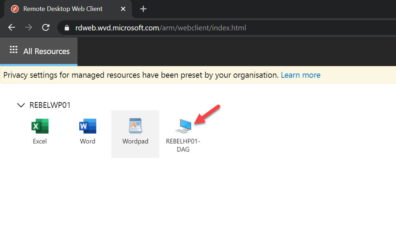Reload the current page
The image size is (396, 236).
pos(46,28)
